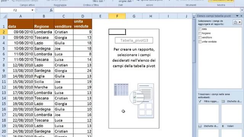Enable the 'venditore' field checkbox

tap(200, 37)
